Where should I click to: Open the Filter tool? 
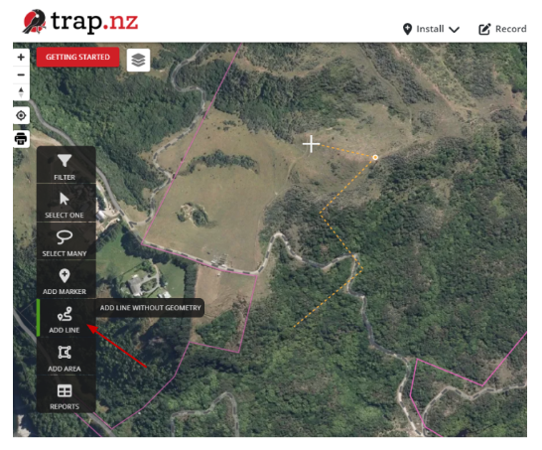[x=67, y=167]
